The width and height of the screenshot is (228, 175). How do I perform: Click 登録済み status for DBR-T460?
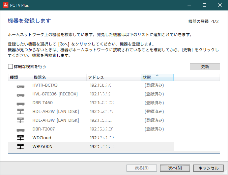(154, 103)
